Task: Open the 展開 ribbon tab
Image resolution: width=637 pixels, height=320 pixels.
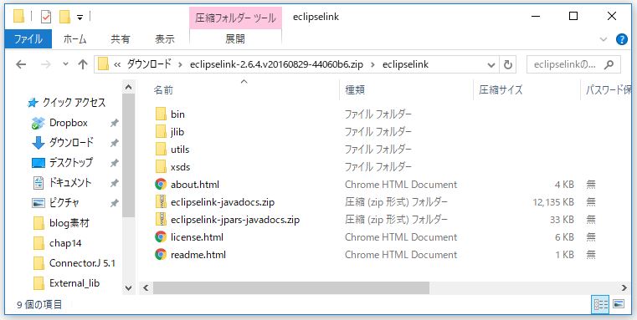Action: 235,39
